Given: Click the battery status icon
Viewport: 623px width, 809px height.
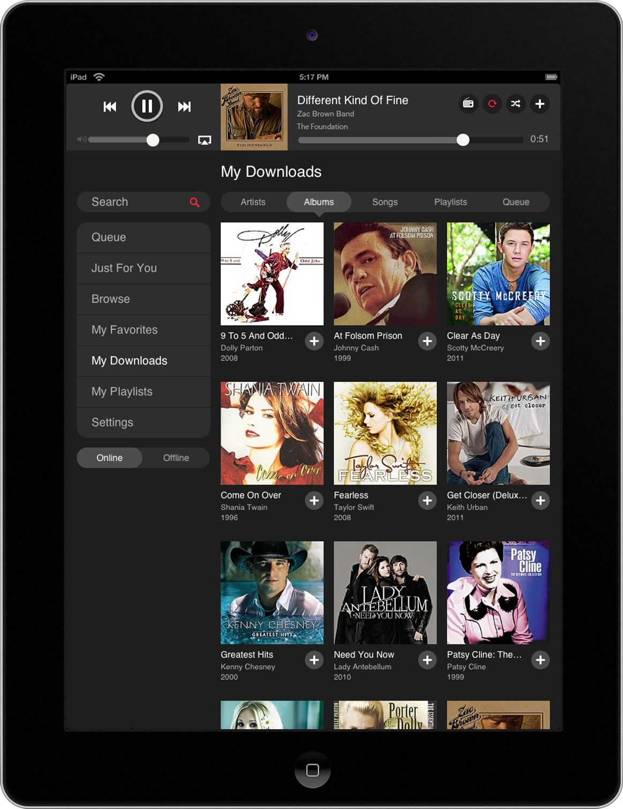Looking at the screenshot, I should [551, 77].
